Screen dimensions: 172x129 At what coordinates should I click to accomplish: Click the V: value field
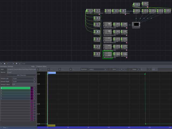click(x=54, y=69)
